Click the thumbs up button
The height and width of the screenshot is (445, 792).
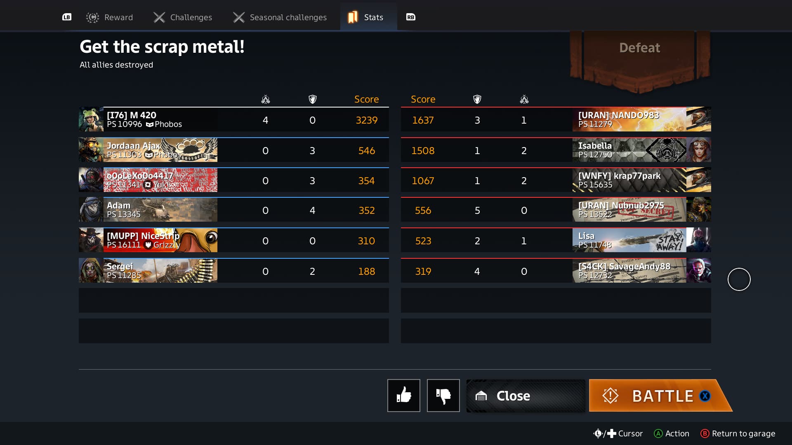pos(403,395)
